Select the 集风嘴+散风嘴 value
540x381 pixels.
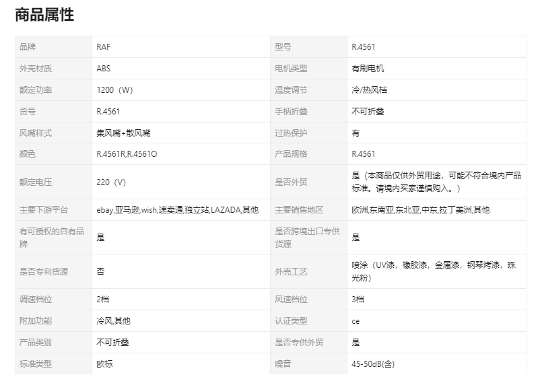pyautogui.click(x=123, y=133)
